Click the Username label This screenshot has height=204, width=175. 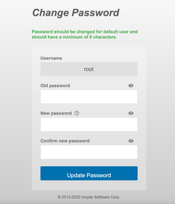pos(51,58)
